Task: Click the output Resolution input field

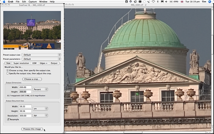Action: 25,116
